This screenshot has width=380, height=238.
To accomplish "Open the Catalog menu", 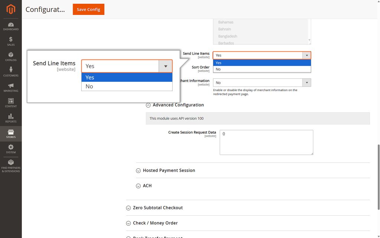I will coord(11,57).
